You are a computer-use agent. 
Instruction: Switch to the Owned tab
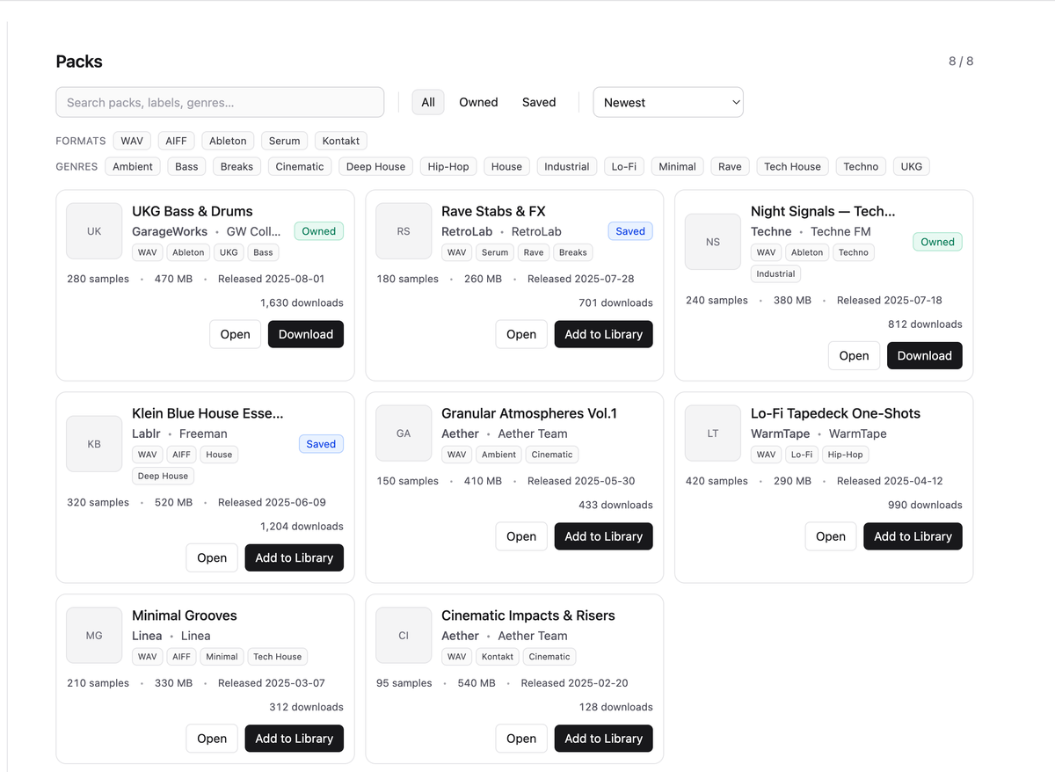[478, 102]
